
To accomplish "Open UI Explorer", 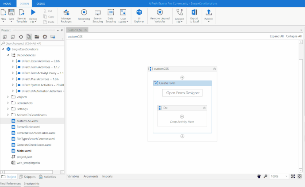I will tap(139, 15).
